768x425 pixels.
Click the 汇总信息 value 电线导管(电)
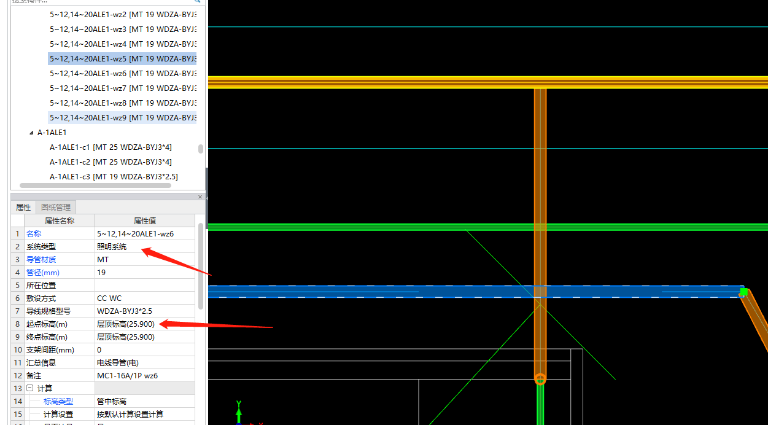145,362
